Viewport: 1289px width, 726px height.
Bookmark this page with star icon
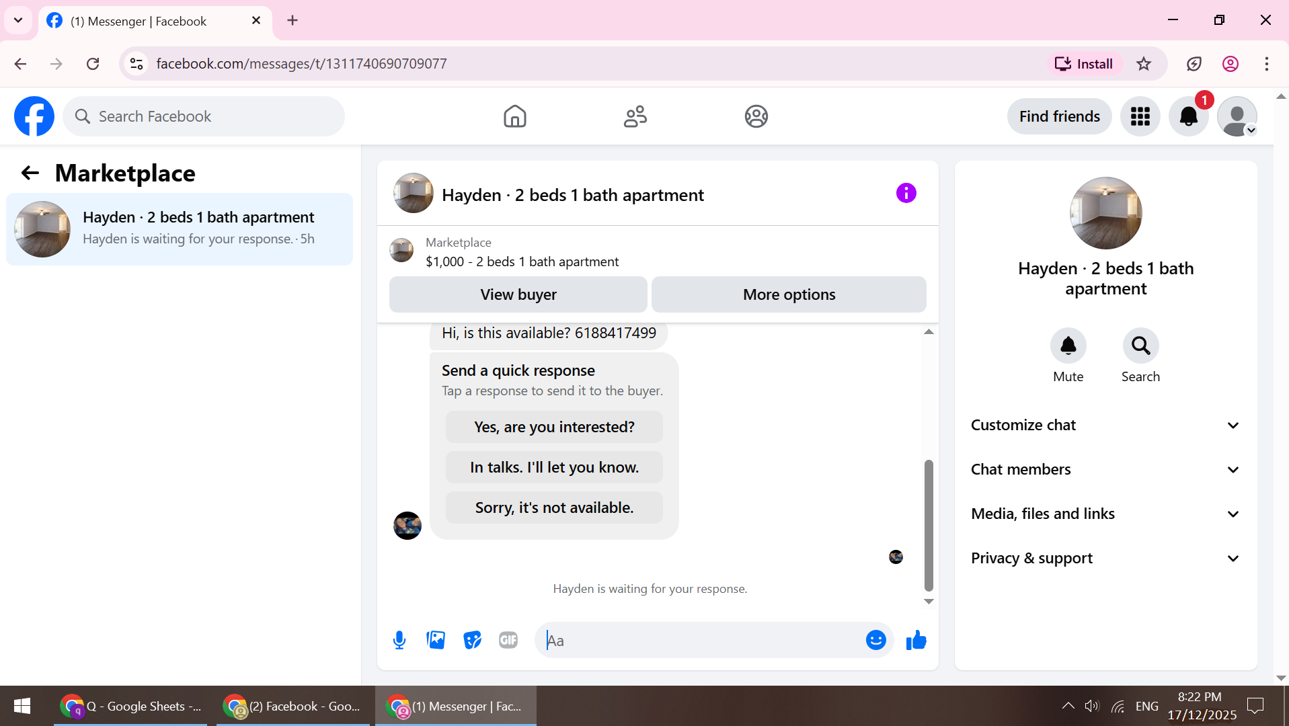click(1144, 64)
